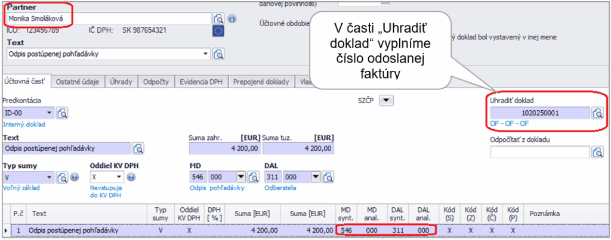Open lookup beside the Predkontácia ID-00 field

tap(63, 113)
